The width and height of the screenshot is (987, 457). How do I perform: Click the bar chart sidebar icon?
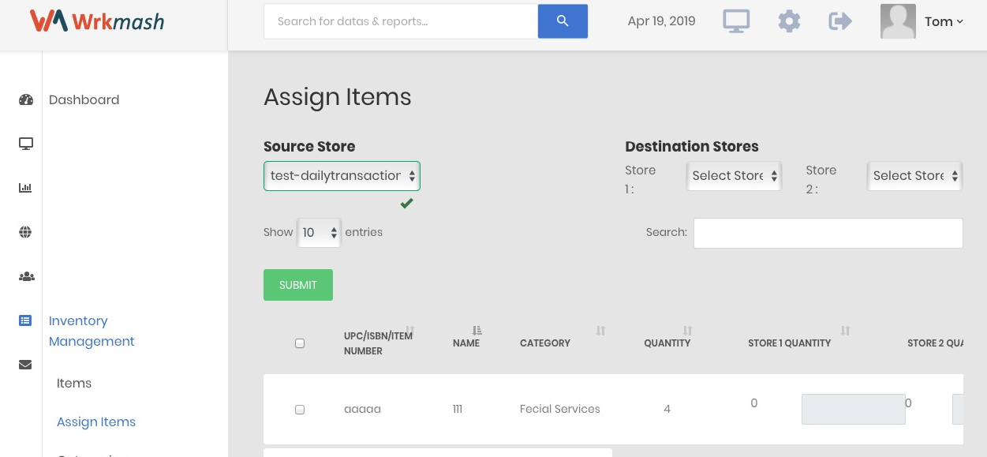pyautogui.click(x=25, y=188)
